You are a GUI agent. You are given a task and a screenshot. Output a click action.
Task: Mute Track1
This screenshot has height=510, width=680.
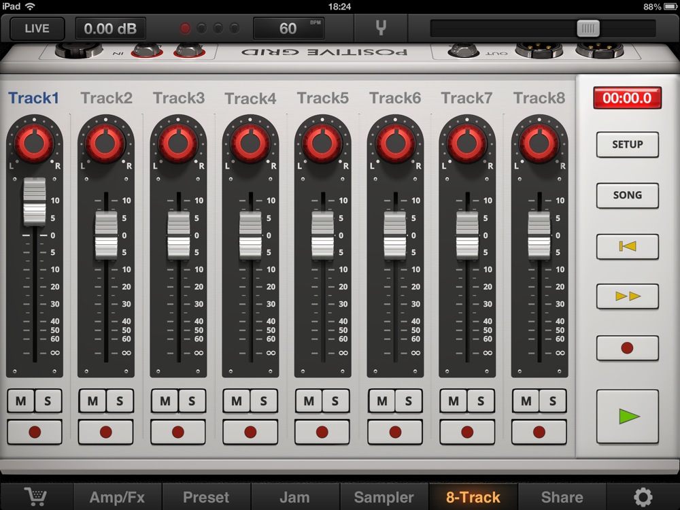point(21,401)
